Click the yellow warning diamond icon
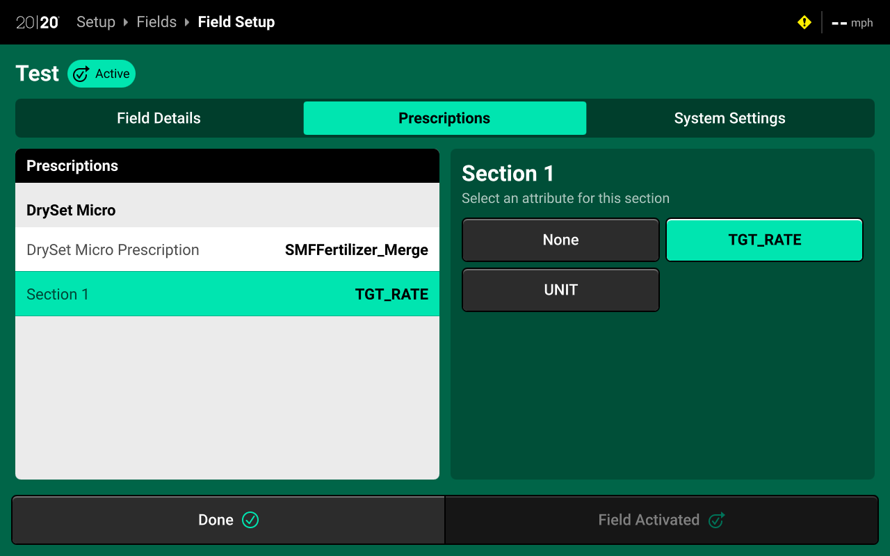Image resolution: width=890 pixels, height=556 pixels. click(x=804, y=22)
